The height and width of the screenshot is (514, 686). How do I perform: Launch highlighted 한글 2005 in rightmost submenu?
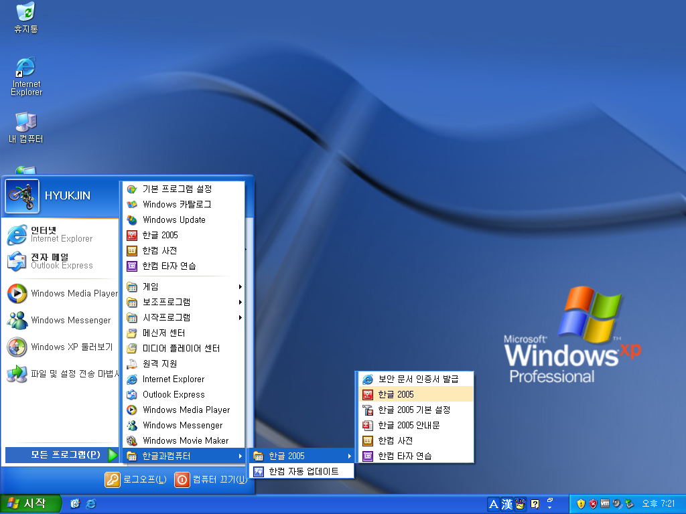pos(416,394)
